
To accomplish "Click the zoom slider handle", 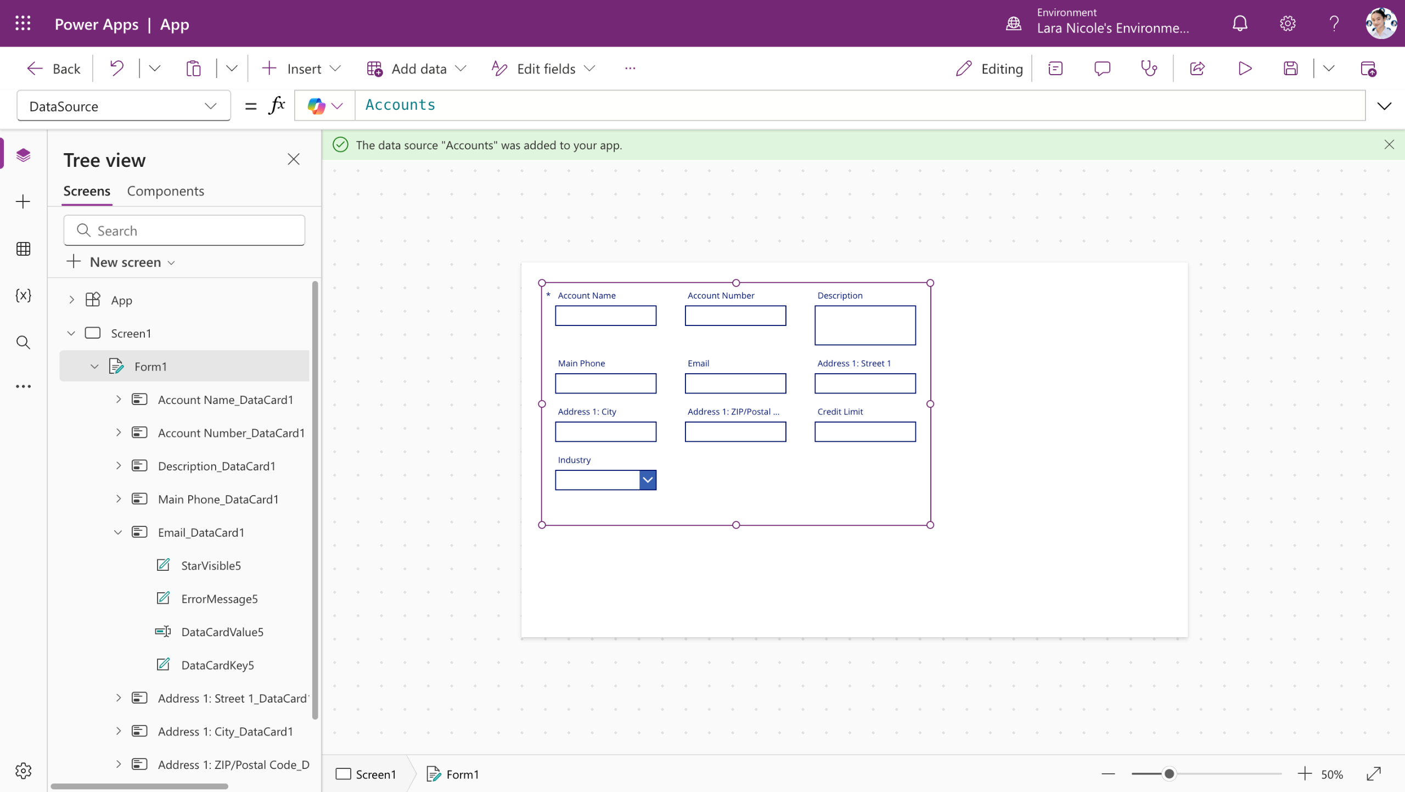I will (x=1169, y=774).
